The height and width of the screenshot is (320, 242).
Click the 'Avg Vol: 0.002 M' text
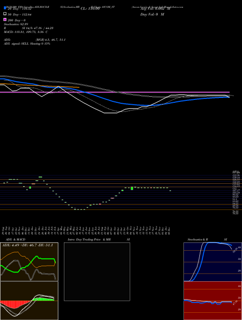tap(155, 9)
